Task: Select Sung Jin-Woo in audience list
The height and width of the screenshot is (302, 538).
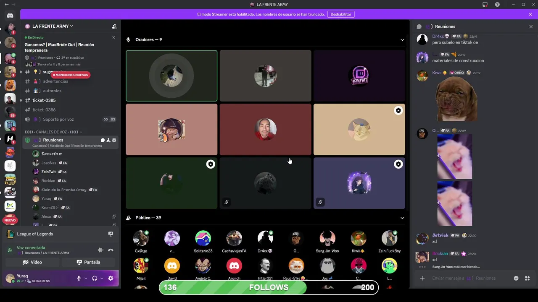Action: pos(327,241)
